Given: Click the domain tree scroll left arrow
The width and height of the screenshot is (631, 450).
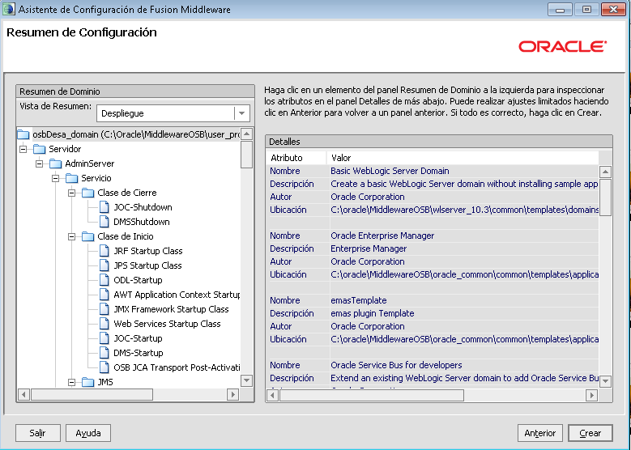Looking at the screenshot, I should (23, 394).
